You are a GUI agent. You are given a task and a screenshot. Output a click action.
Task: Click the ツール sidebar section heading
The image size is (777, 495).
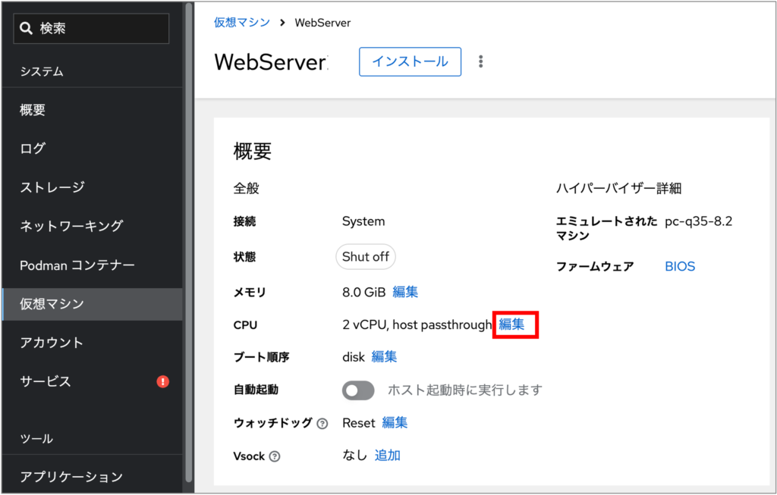pos(36,439)
